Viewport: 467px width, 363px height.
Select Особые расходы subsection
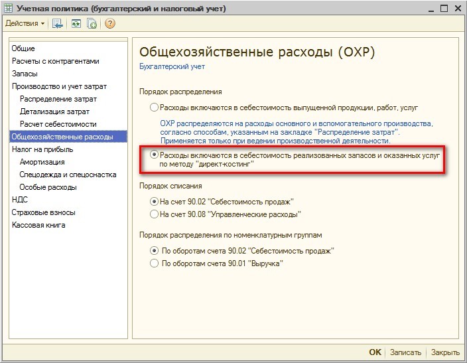coord(48,187)
